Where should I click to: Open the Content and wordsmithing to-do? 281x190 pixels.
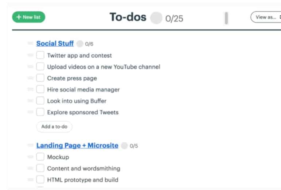pos(84,169)
